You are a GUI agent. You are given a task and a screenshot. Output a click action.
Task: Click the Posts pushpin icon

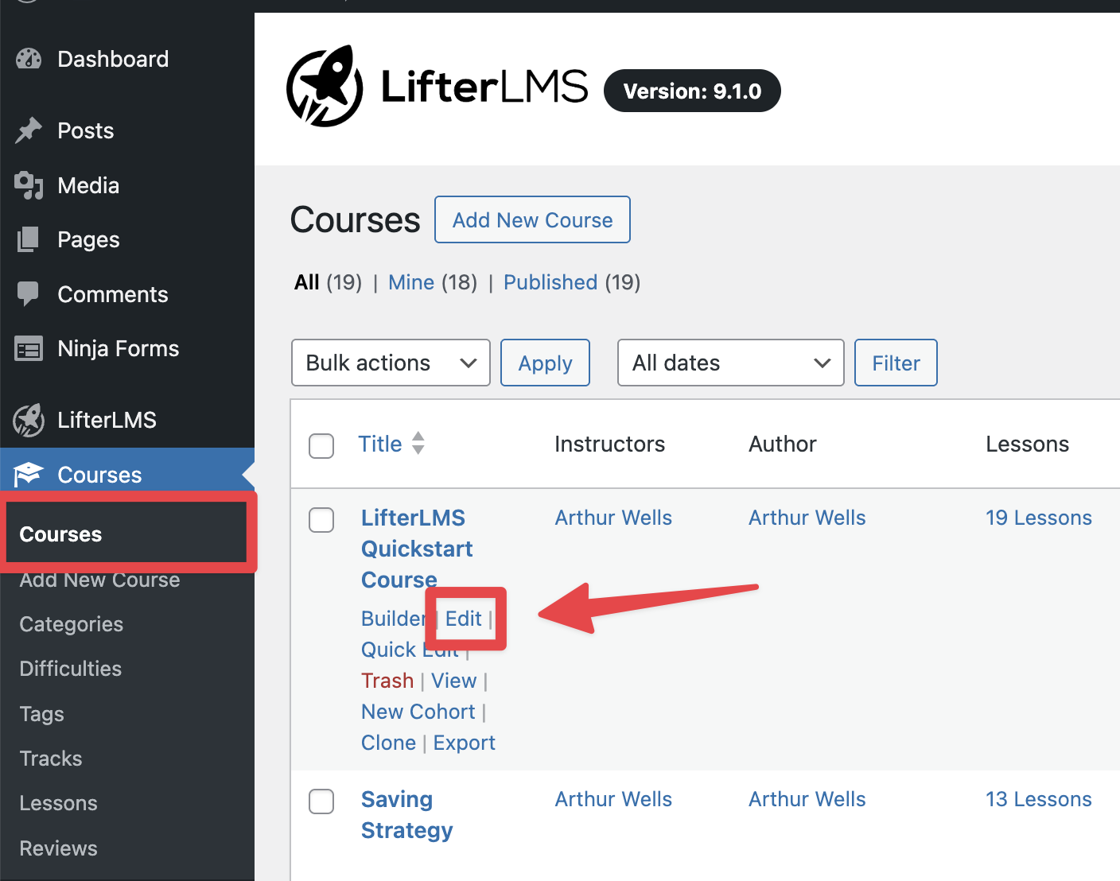click(x=29, y=130)
